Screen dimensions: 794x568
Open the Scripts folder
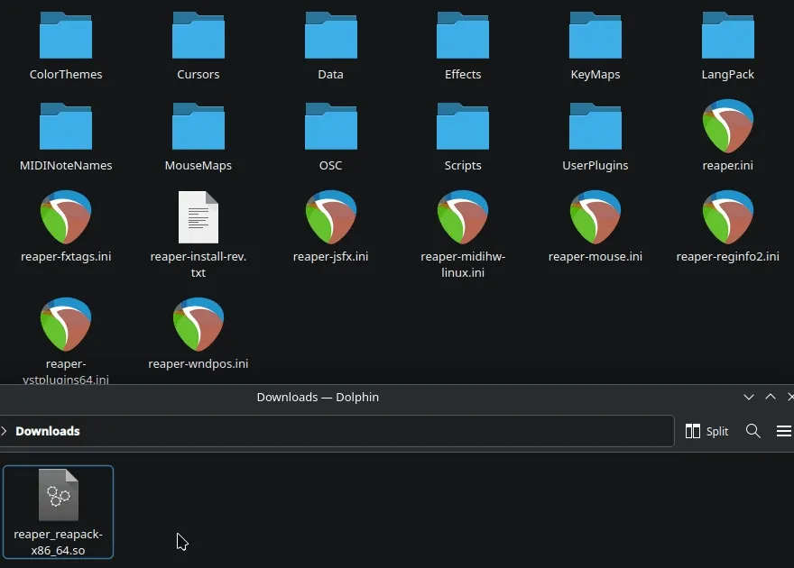463,126
